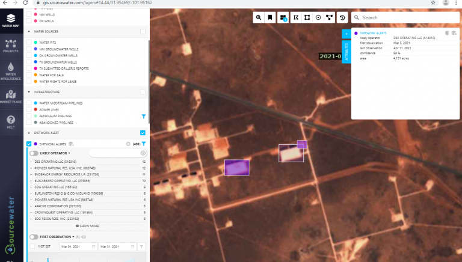
Task: Select the rectangle selection tool
Action: pos(307,17)
